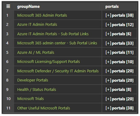Select 'Microsoft 365 admin center - Sub Portal Links' cell

58,43
